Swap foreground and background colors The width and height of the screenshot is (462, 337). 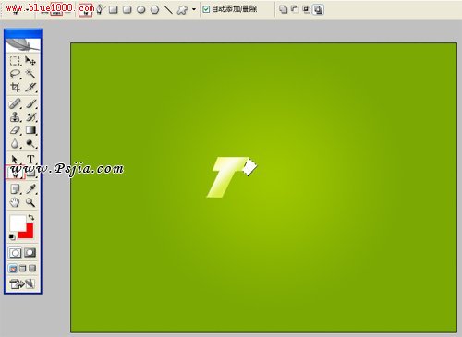[x=31, y=217]
